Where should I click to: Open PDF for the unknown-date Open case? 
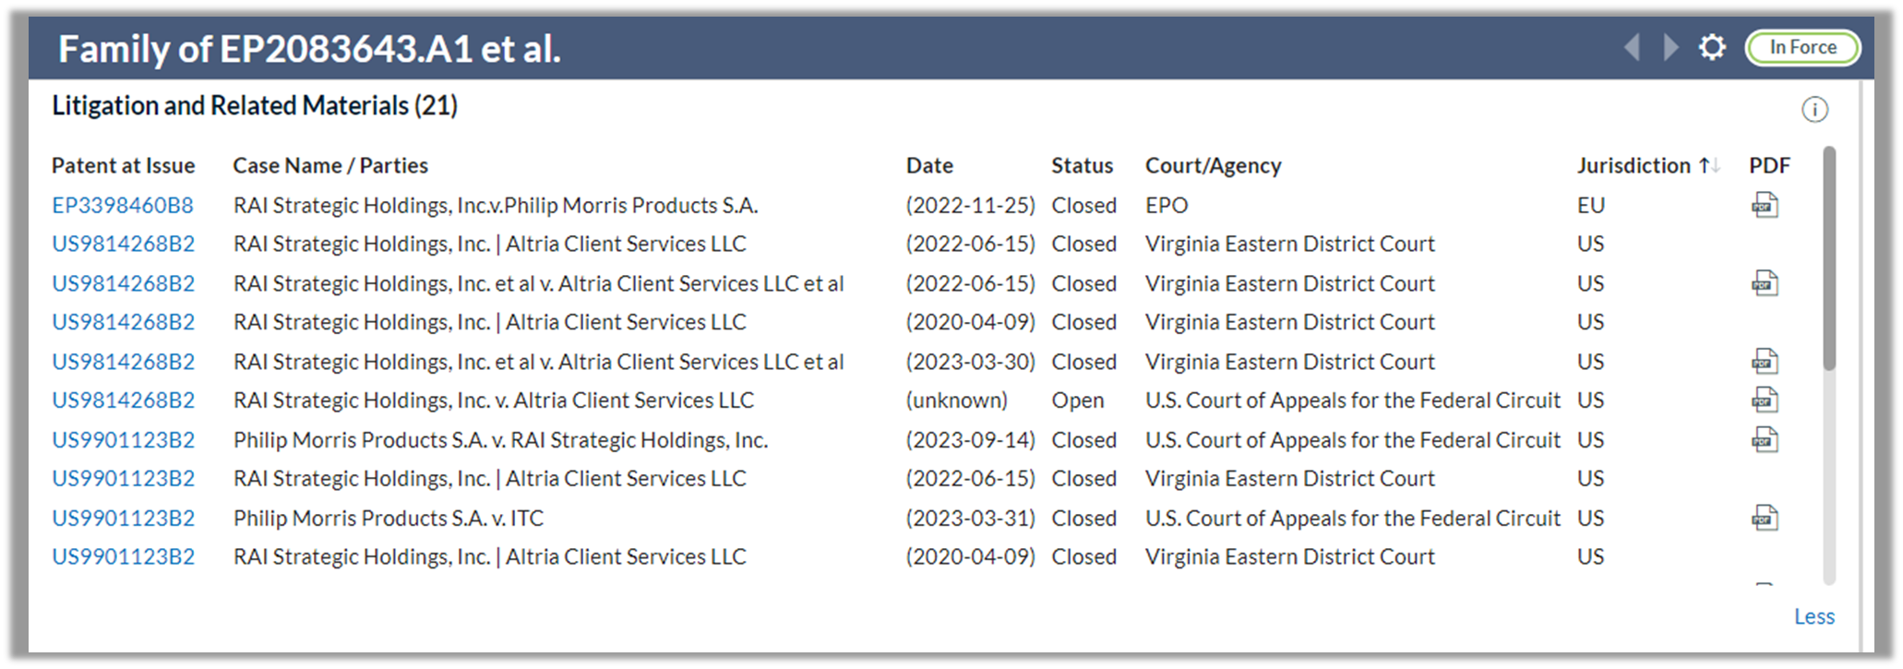click(1765, 400)
